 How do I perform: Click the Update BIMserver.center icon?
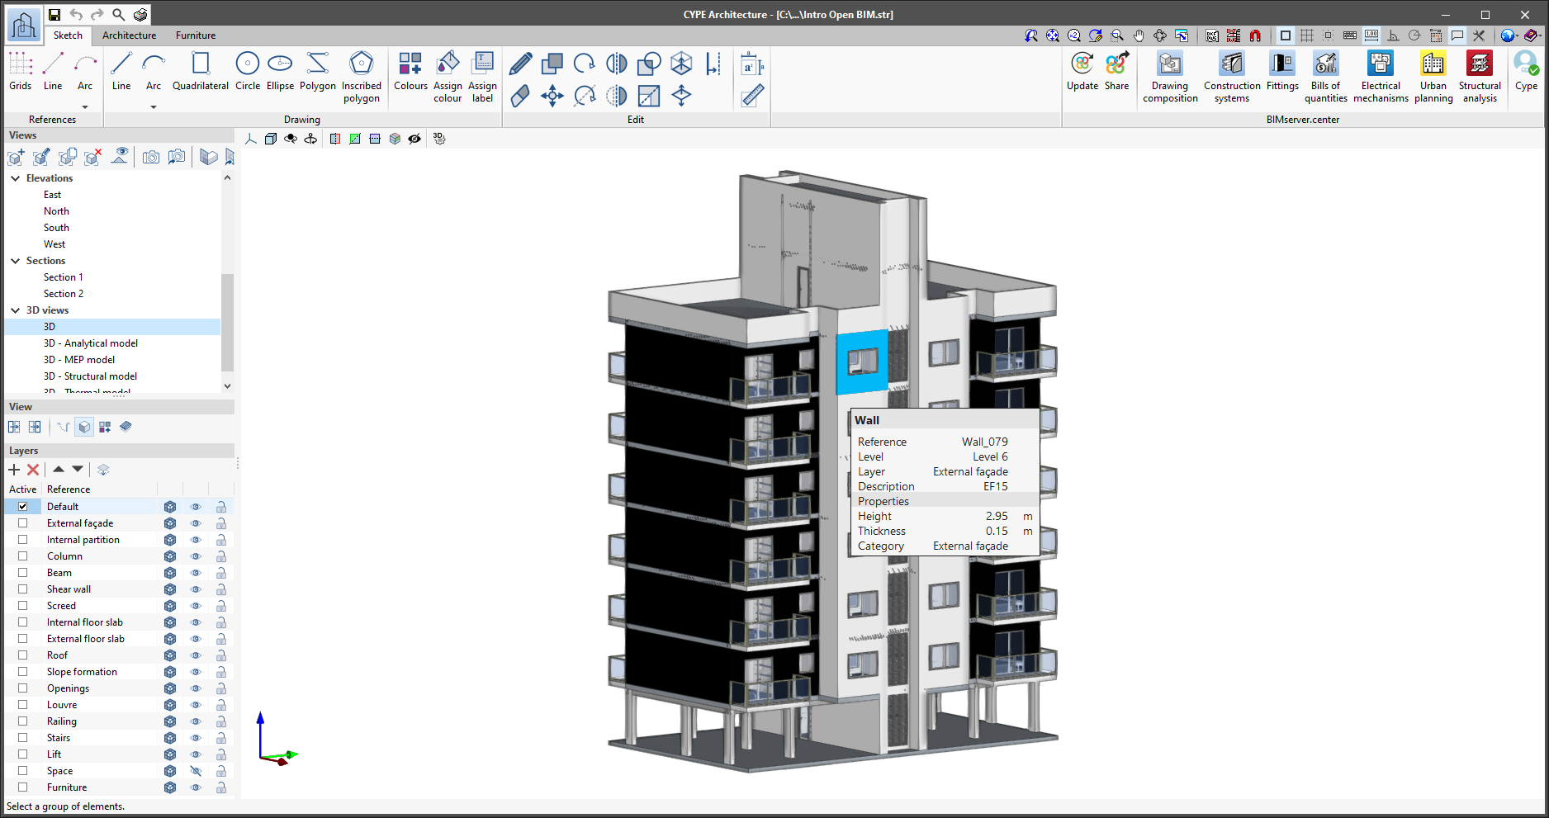(x=1082, y=71)
